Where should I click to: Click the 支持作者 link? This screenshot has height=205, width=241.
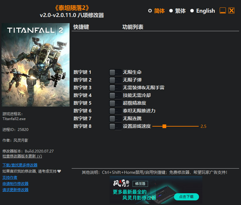coord(10,178)
